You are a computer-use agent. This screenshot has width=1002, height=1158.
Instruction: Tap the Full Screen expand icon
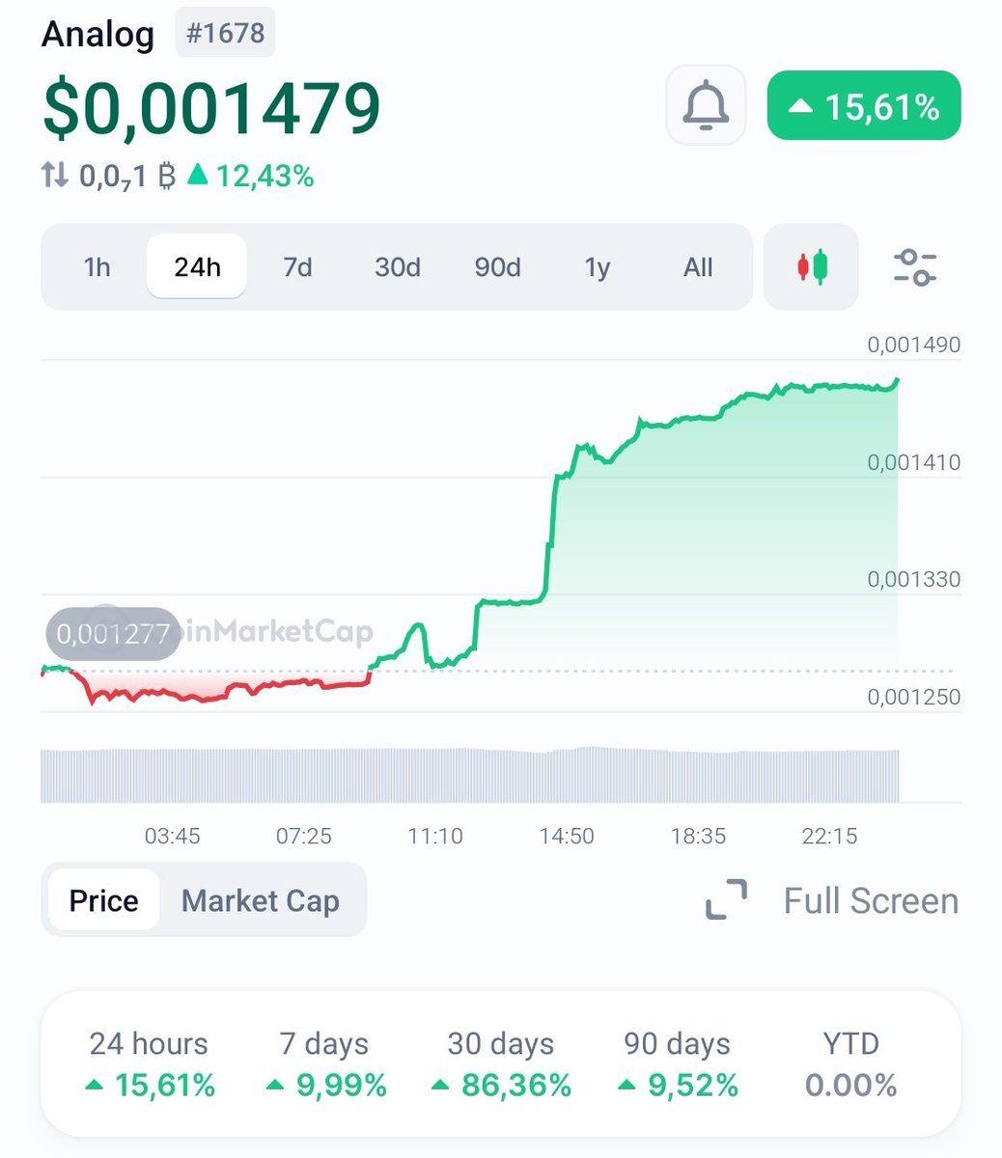[726, 899]
